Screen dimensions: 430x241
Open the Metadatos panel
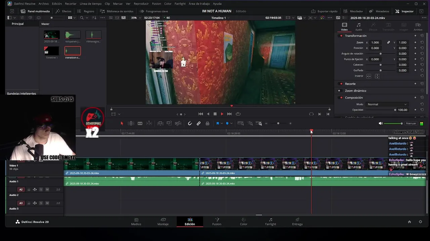coord(379,11)
